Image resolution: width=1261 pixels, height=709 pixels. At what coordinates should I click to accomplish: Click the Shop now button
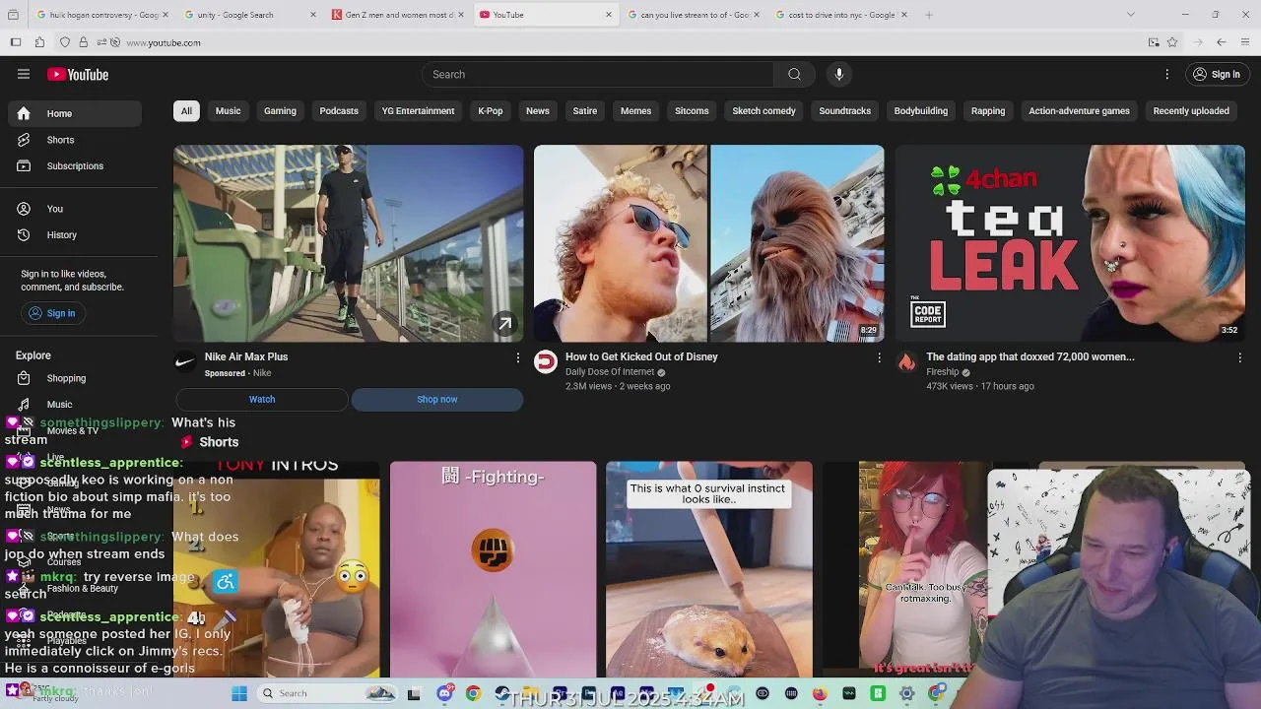[437, 399]
